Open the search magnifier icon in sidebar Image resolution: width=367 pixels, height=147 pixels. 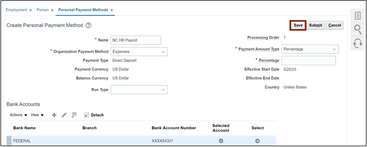click(358, 29)
